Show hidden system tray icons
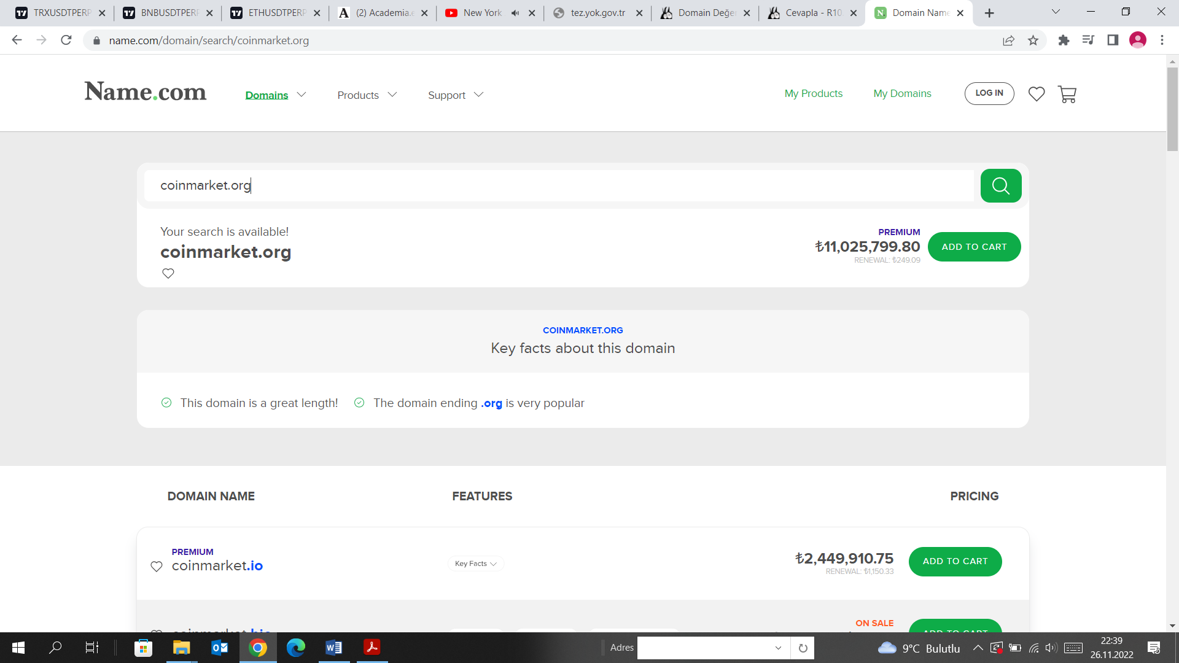Screen dimensions: 1179x663 pos(978,648)
